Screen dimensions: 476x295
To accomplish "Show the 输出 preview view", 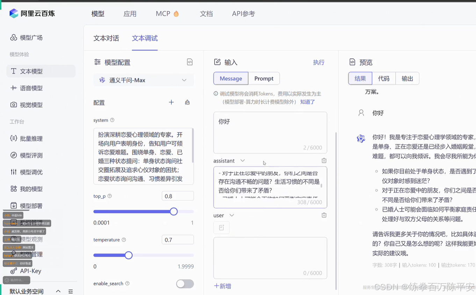I will 407,78.
